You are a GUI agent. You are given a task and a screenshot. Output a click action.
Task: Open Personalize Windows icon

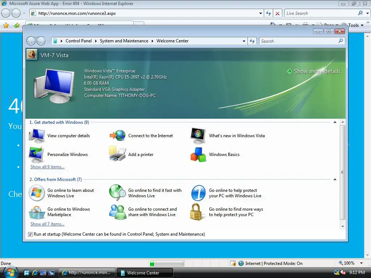[x=36, y=155]
